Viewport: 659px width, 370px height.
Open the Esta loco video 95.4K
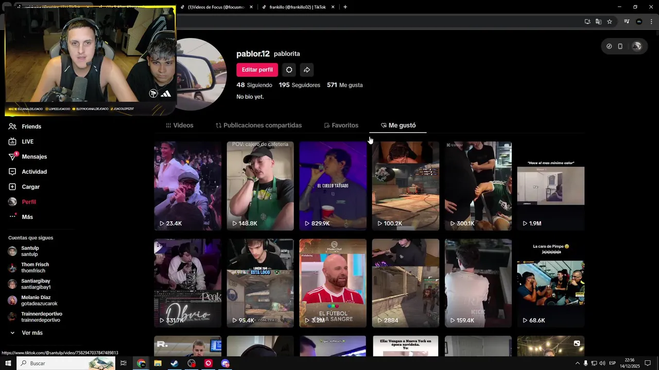click(260, 283)
